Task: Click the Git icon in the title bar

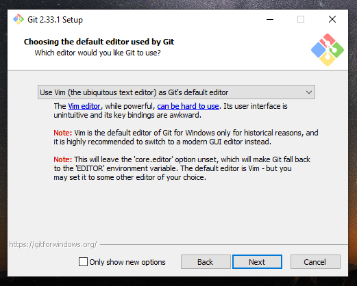Action: (19, 19)
